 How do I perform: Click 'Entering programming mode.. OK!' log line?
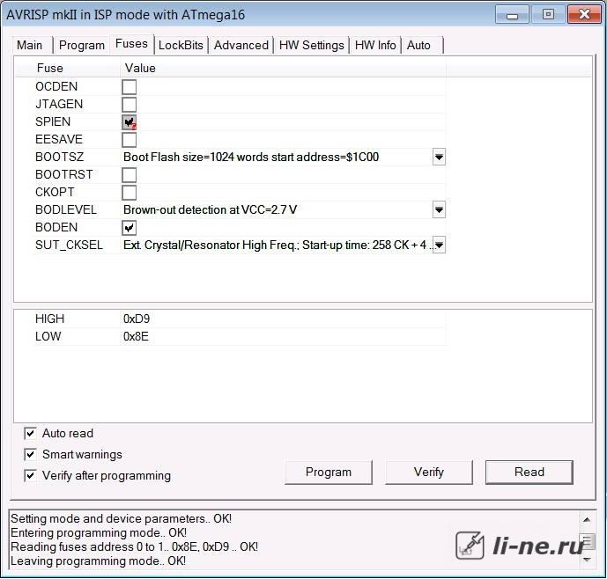(99, 533)
